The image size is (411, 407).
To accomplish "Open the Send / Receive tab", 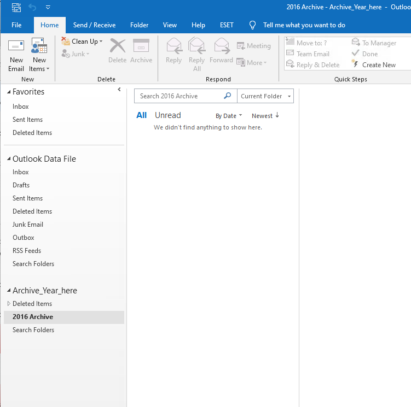I will pos(94,25).
